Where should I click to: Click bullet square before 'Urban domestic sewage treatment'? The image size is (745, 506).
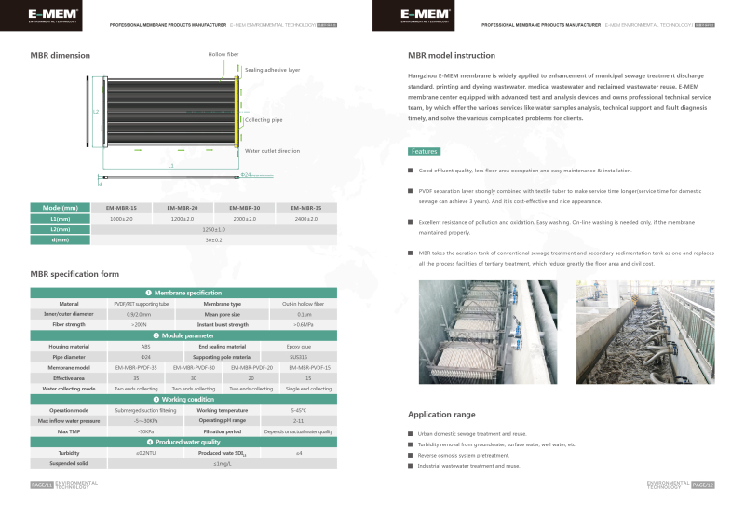[411, 434]
